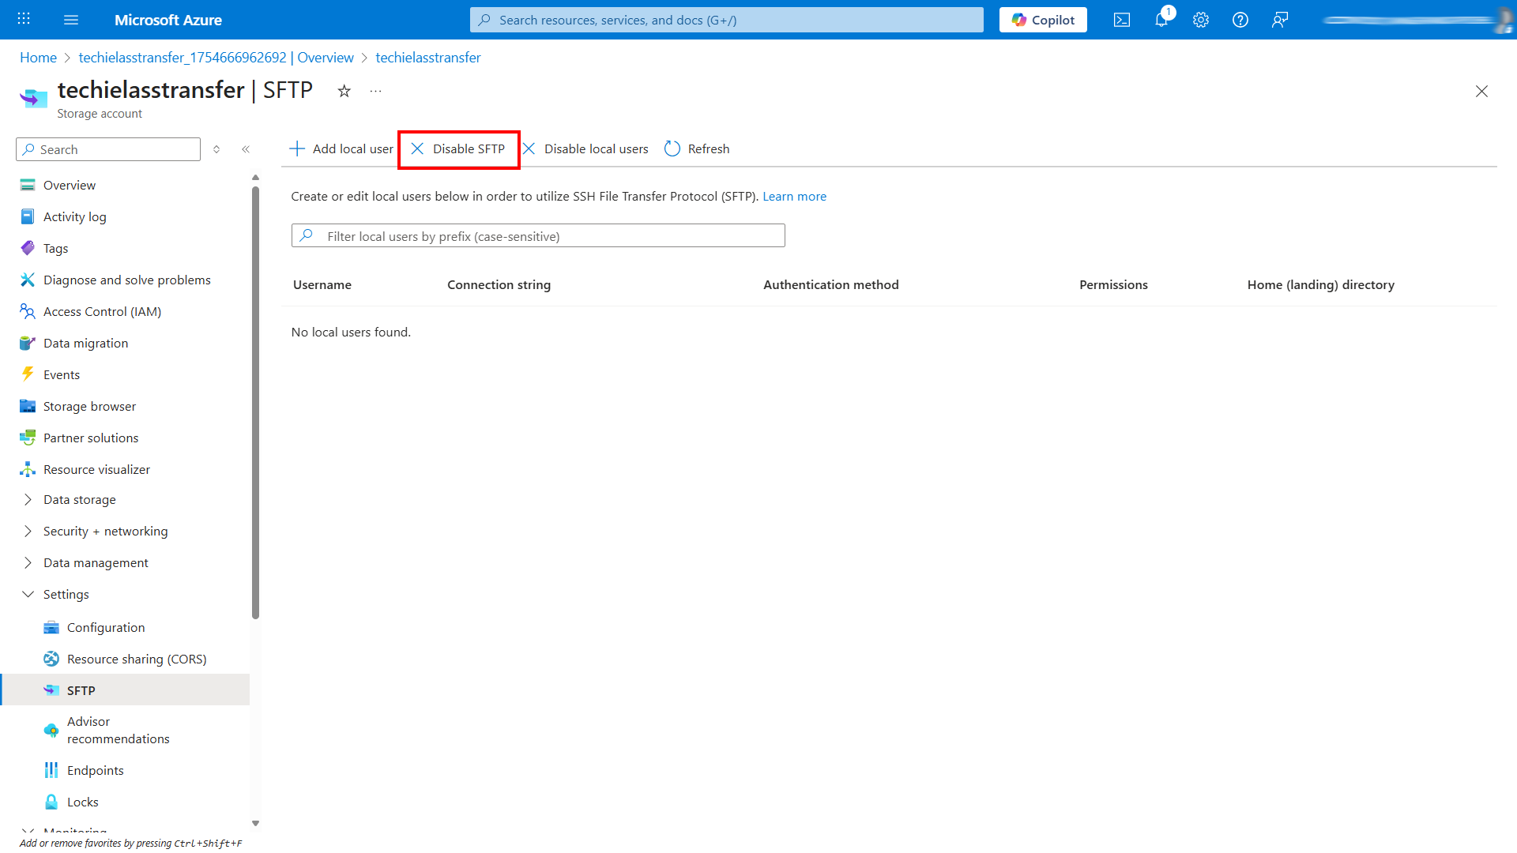Disable local users
The image size is (1517, 853).
point(585,148)
